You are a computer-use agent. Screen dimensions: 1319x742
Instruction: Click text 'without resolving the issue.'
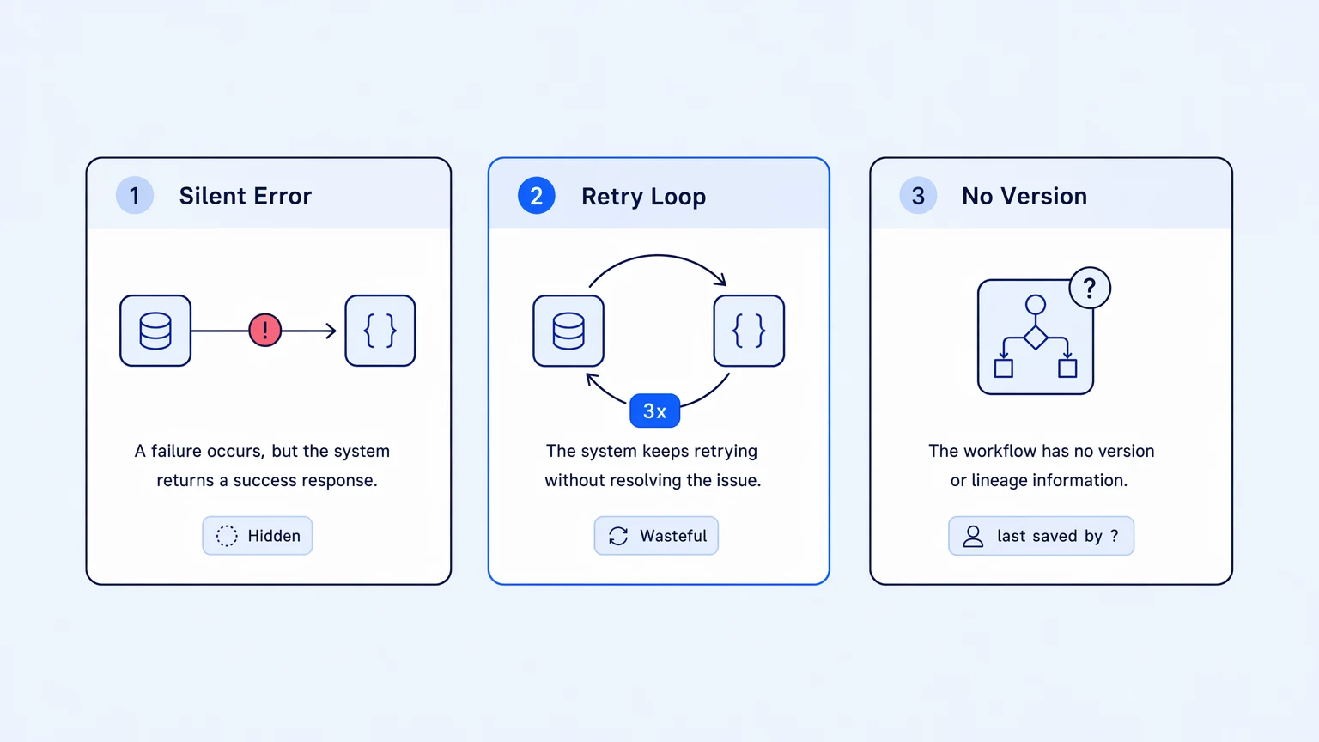click(653, 480)
